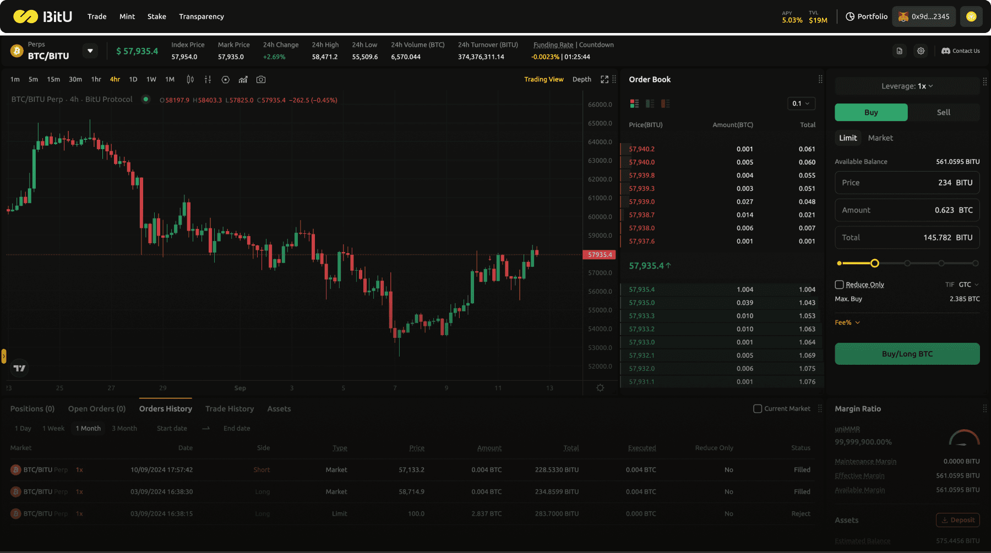Click the order size slider handle
This screenshot has height=553, width=991.
[x=874, y=264]
